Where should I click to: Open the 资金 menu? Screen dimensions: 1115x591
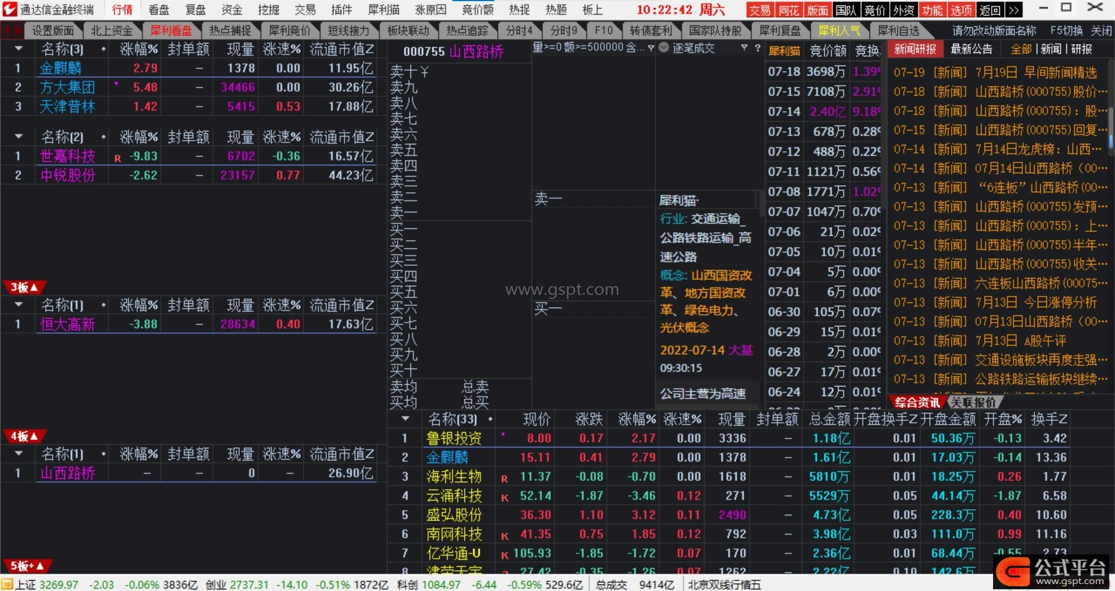pyautogui.click(x=232, y=10)
